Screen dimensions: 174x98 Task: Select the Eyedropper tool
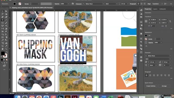click(2, 40)
